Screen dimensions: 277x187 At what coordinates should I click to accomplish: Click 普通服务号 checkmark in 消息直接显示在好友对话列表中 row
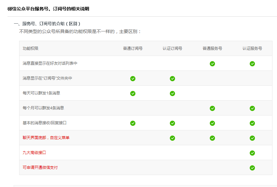212,64
